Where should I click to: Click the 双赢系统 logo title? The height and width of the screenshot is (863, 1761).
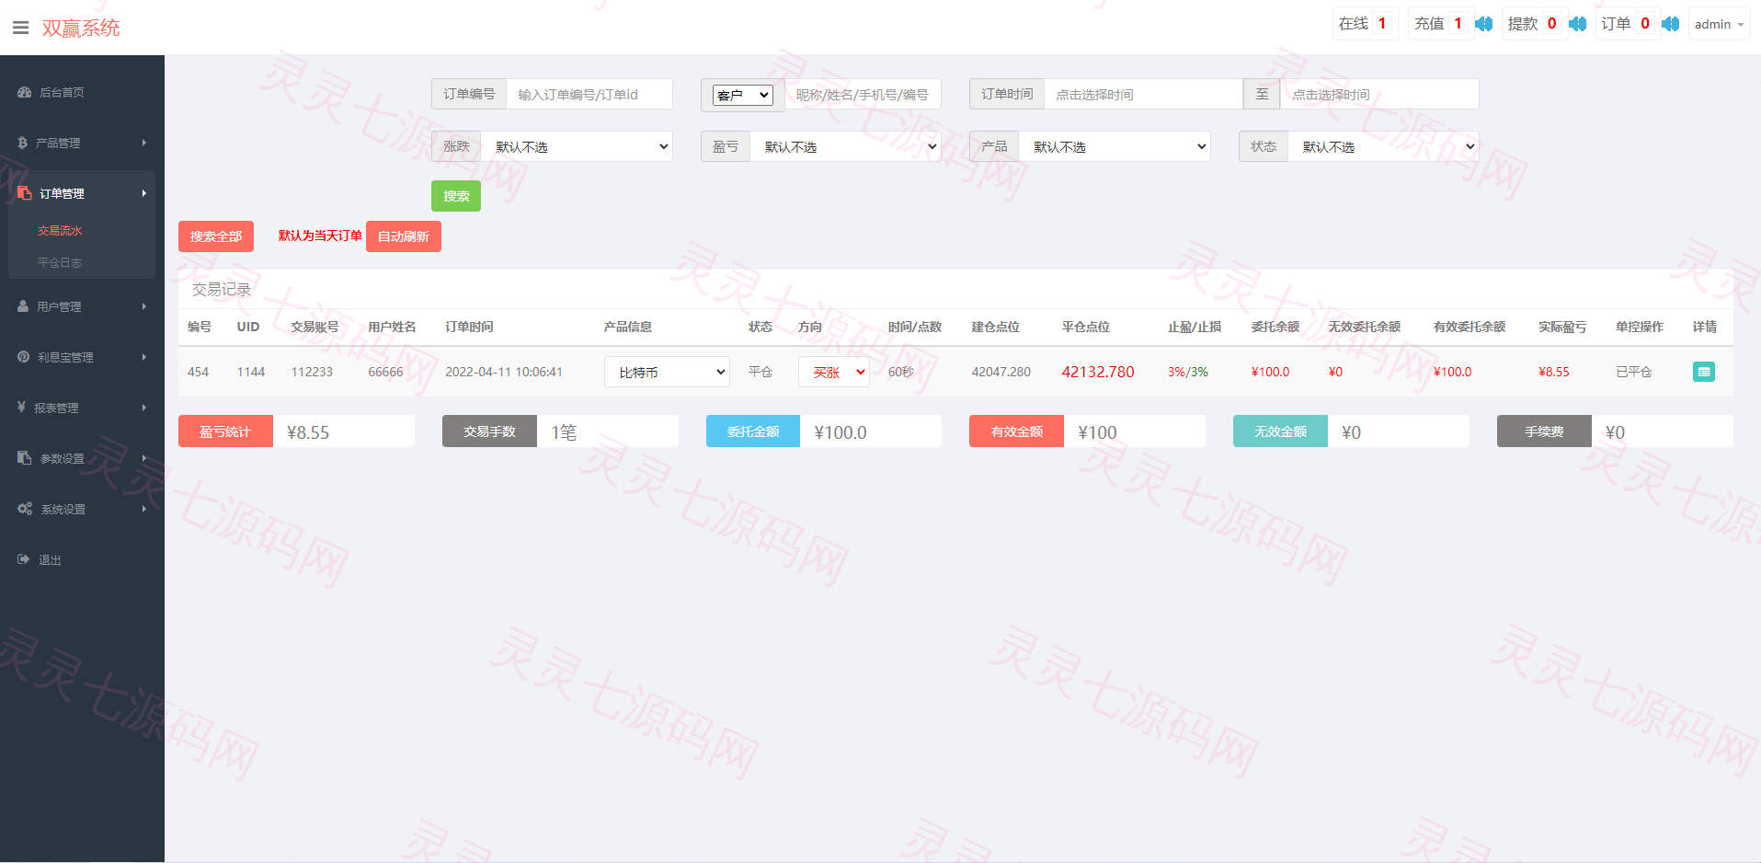81,28
